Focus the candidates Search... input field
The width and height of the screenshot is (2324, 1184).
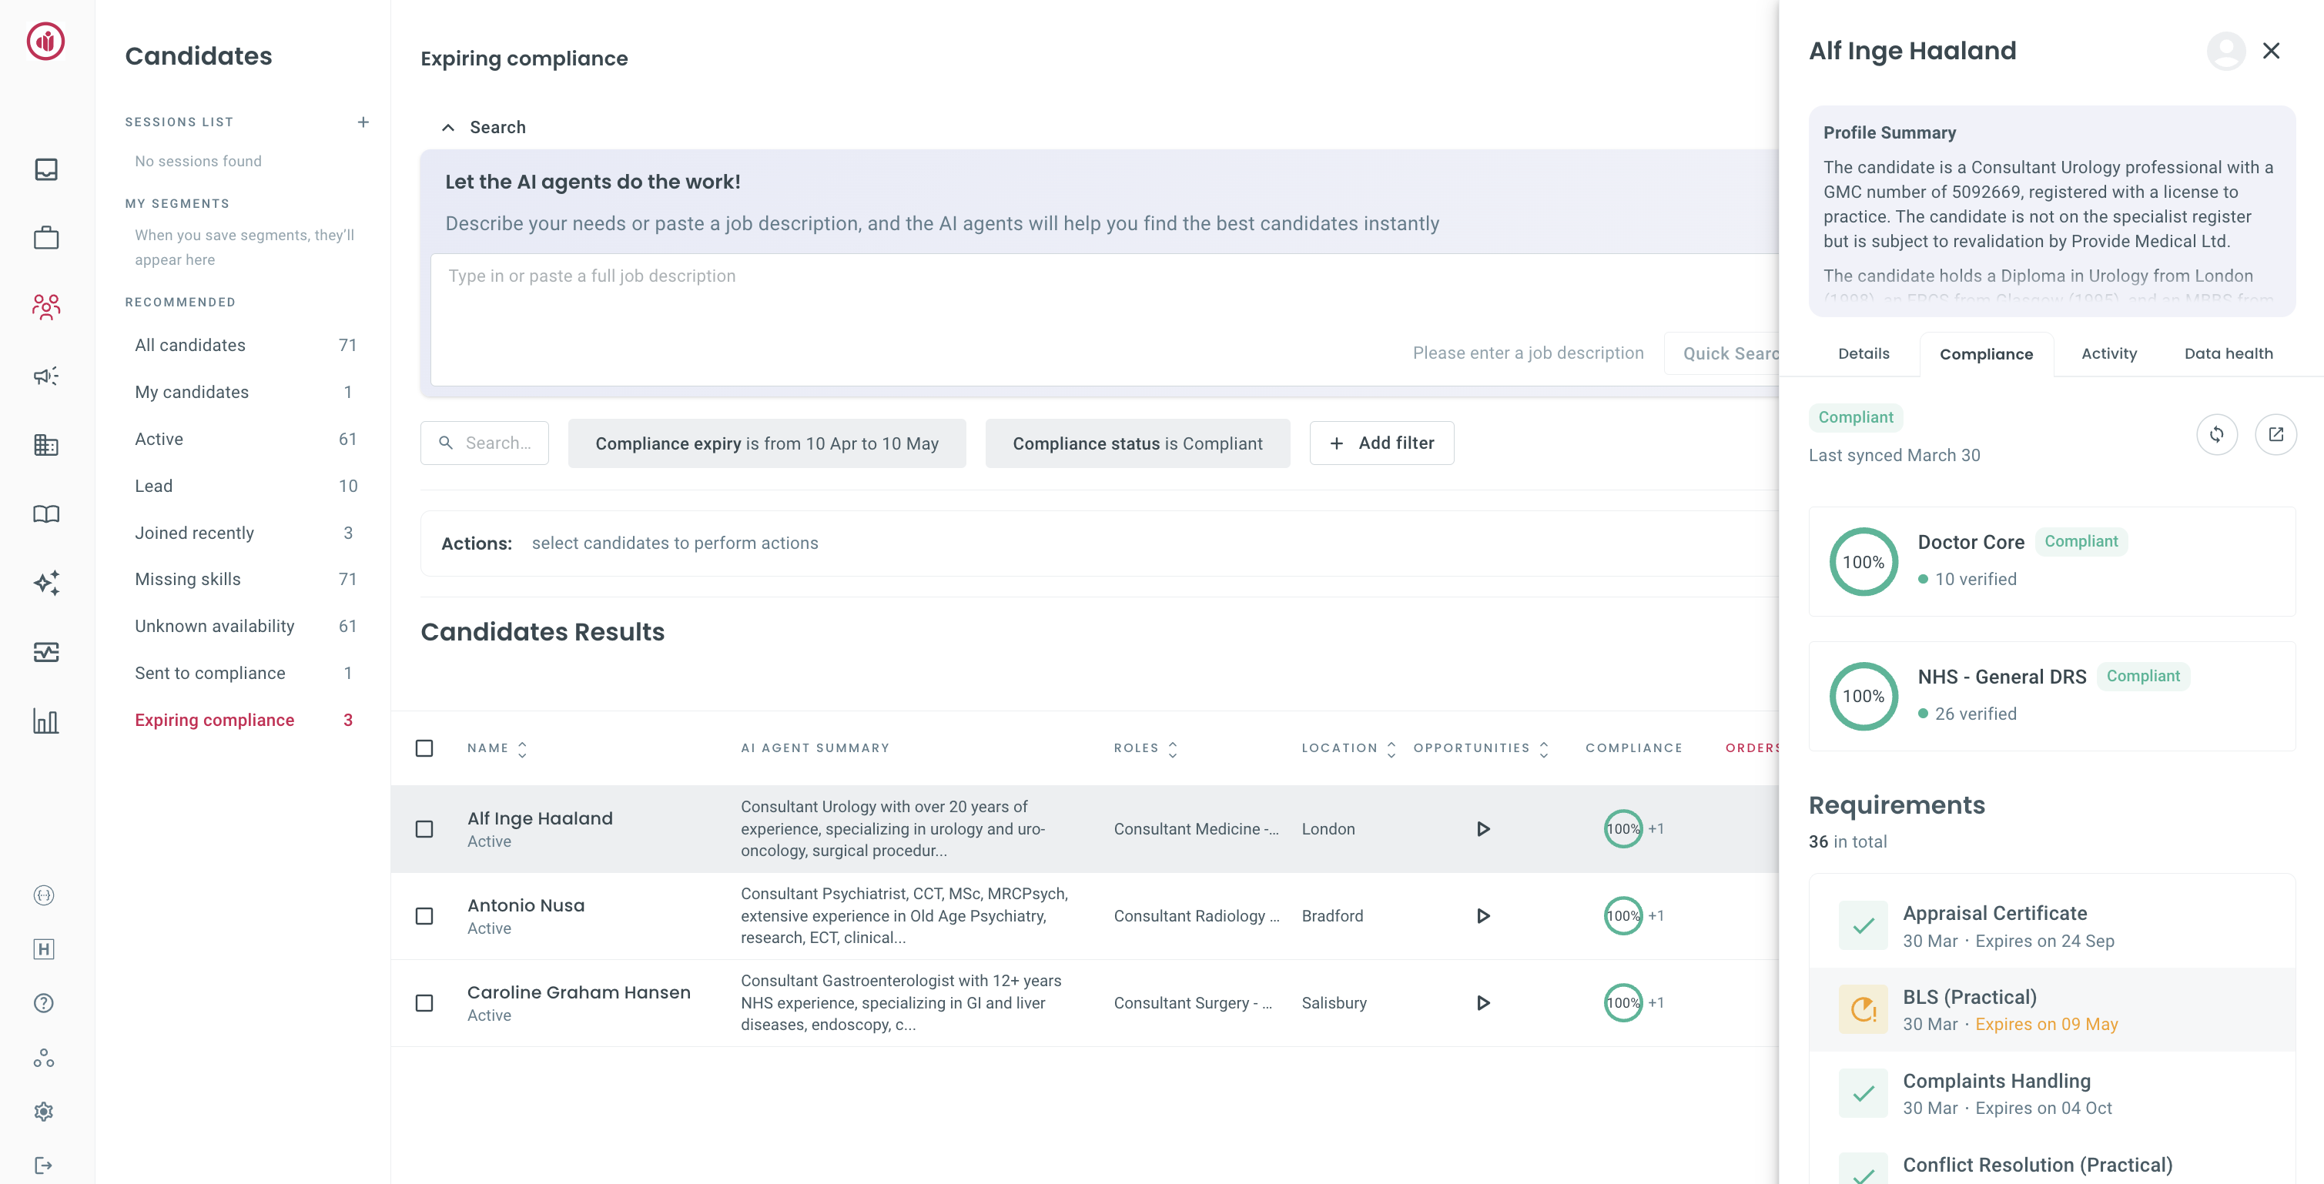click(x=484, y=443)
